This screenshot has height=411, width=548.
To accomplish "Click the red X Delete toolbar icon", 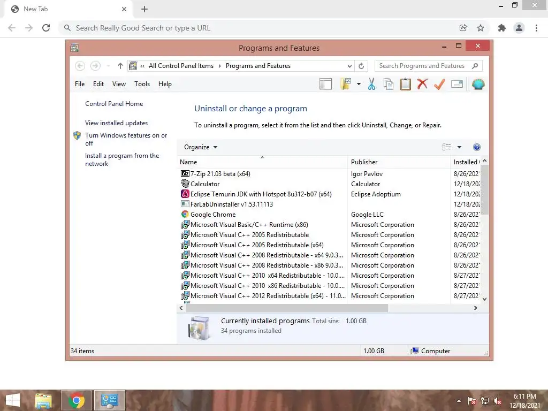I will (422, 84).
